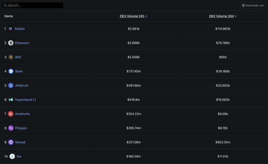Click the Avalanche chain logo icon

pos(11,114)
